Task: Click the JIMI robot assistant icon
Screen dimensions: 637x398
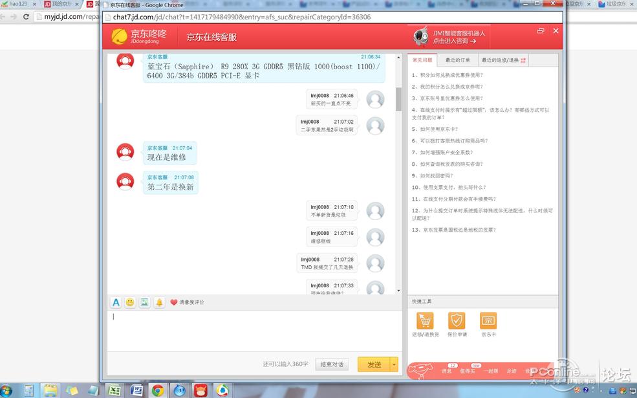Action: pos(421,37)
